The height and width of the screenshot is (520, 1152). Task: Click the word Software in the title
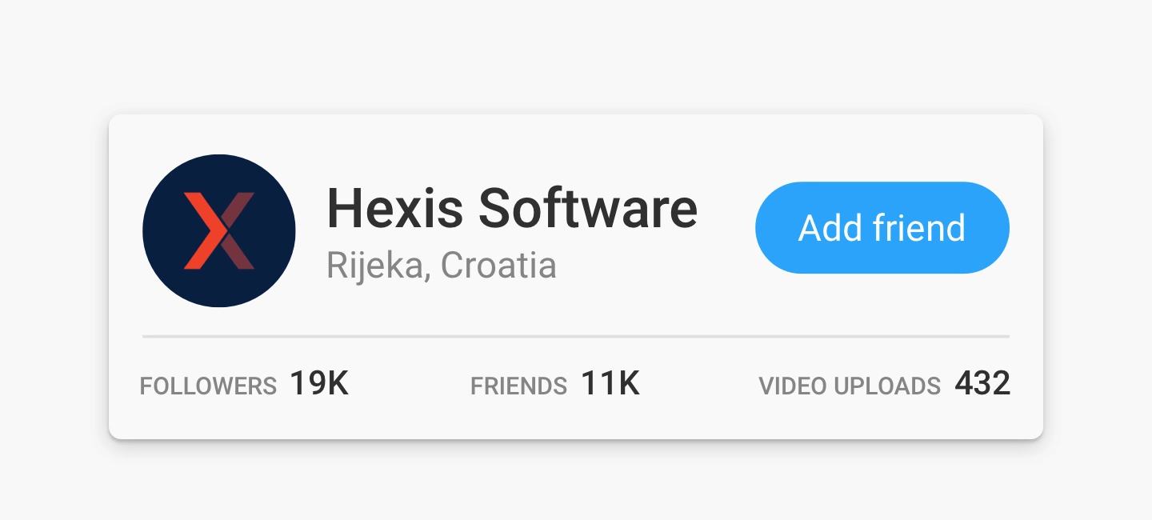tap(588, 208)
